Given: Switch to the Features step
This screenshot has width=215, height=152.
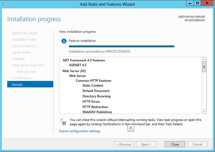Looking at the screenshot, I should tap(18, 59).
